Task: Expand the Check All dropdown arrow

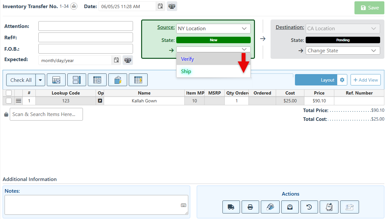Action: [40, 80]
